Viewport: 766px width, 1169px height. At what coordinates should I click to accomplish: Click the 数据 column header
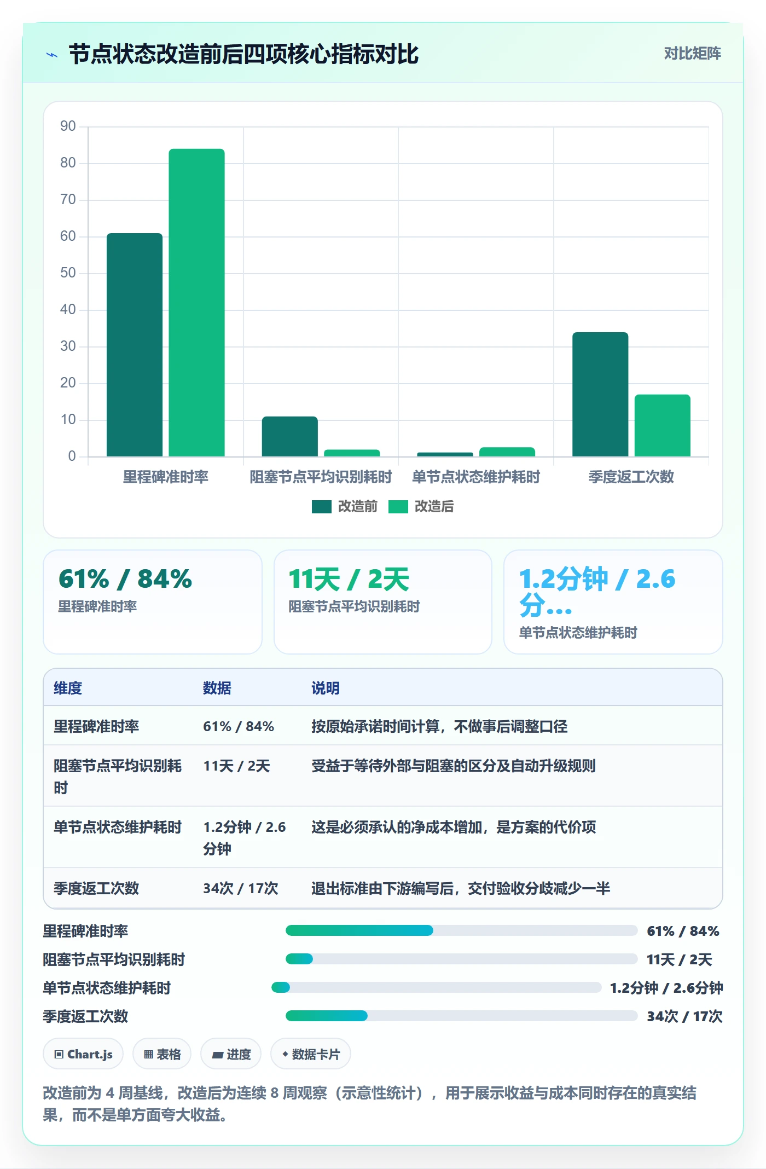coord(217,688)
